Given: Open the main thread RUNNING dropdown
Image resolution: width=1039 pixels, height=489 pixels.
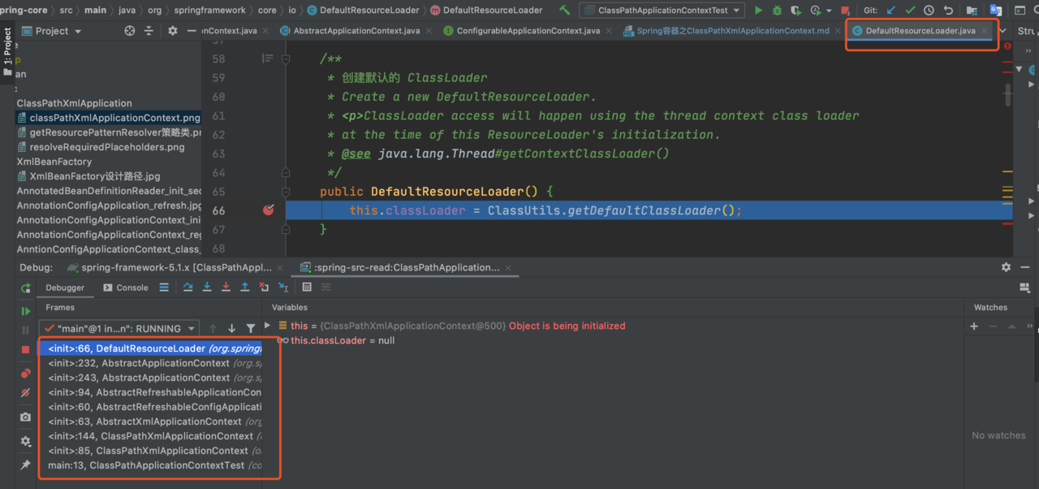Looking at the screenshot, I should point(119,328).
